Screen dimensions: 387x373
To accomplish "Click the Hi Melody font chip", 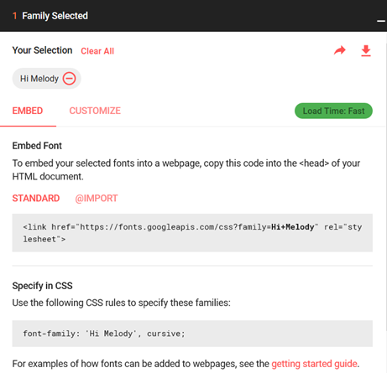I will tap(46, 79).
